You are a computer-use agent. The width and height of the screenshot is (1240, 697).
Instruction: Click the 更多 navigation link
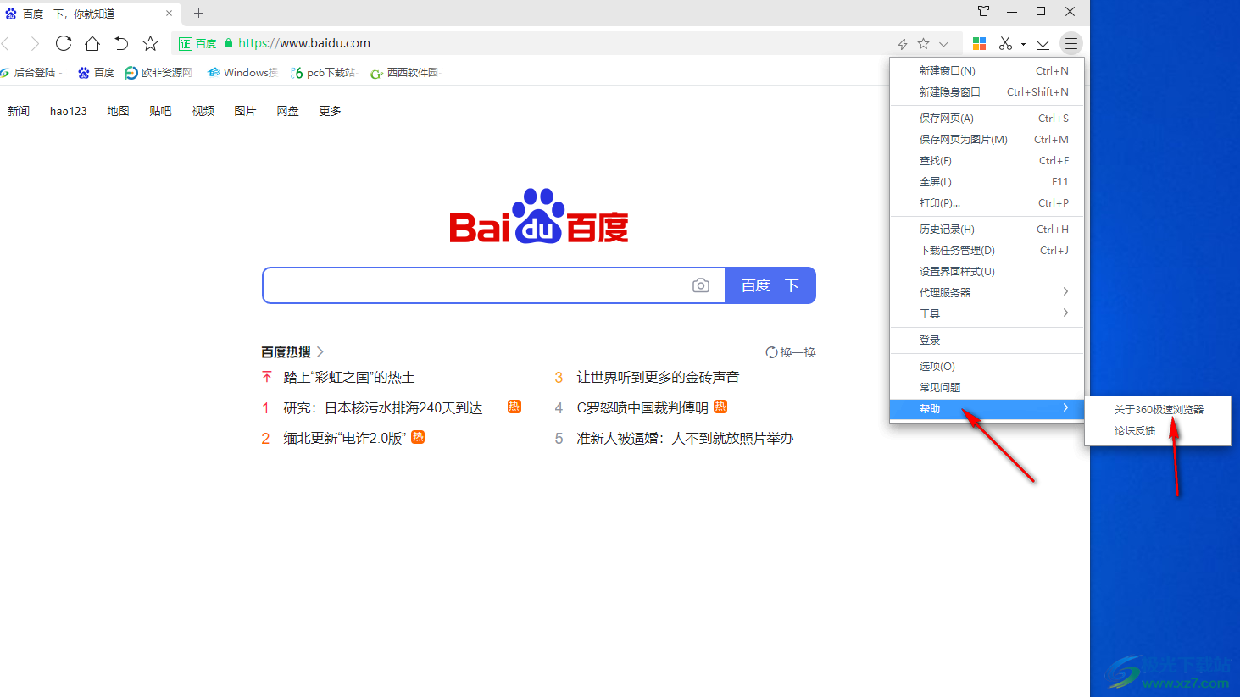tap(330, 111)
